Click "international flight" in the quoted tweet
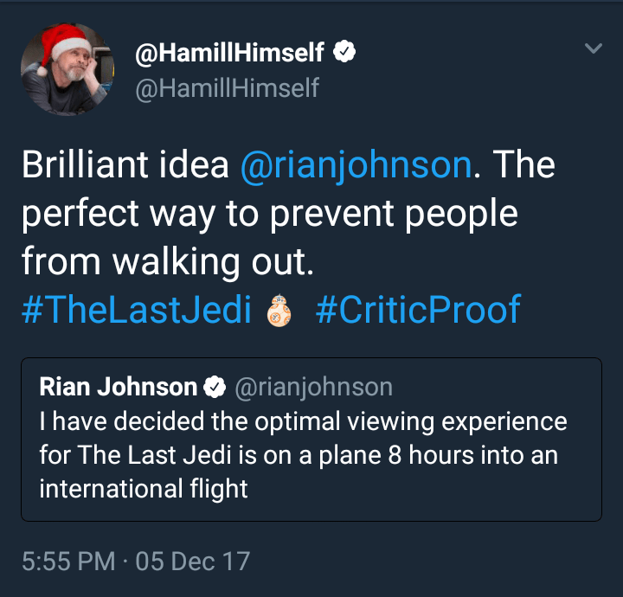Image resolution: width=623 pixels, height=597 pixels. pyautogui.click(x=144, y=488)
